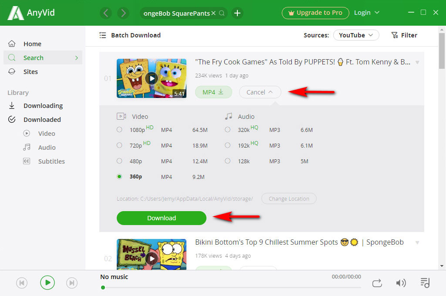Open Bikini Bottom's Top 9 Chillest video title
The height and width of the screenshot is (296, 446).
coord(299,242)
